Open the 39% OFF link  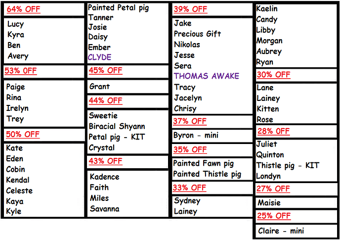[x=190, y=9]
